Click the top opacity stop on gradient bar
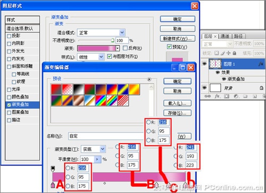266x193 pixels. click(53, 169)
